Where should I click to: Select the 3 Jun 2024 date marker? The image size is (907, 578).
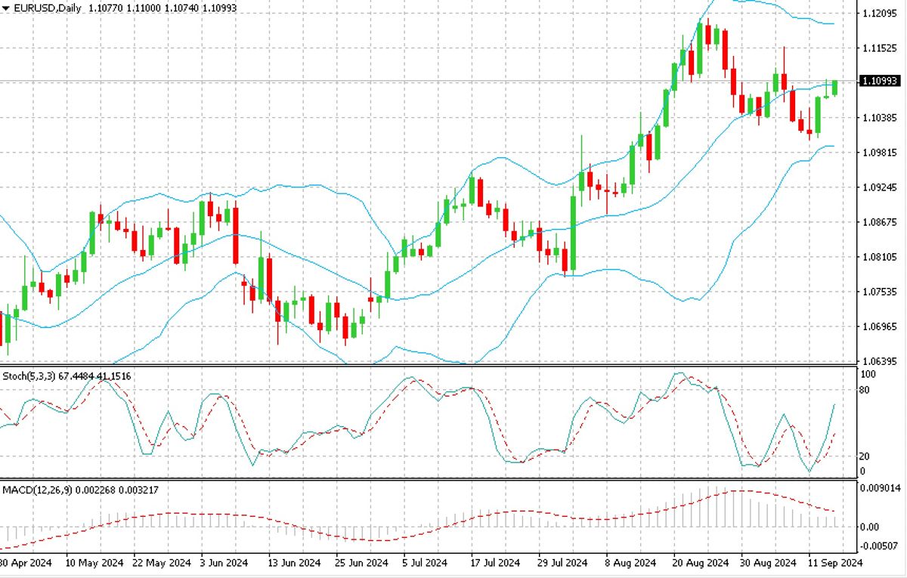click(x=223, y=563)
